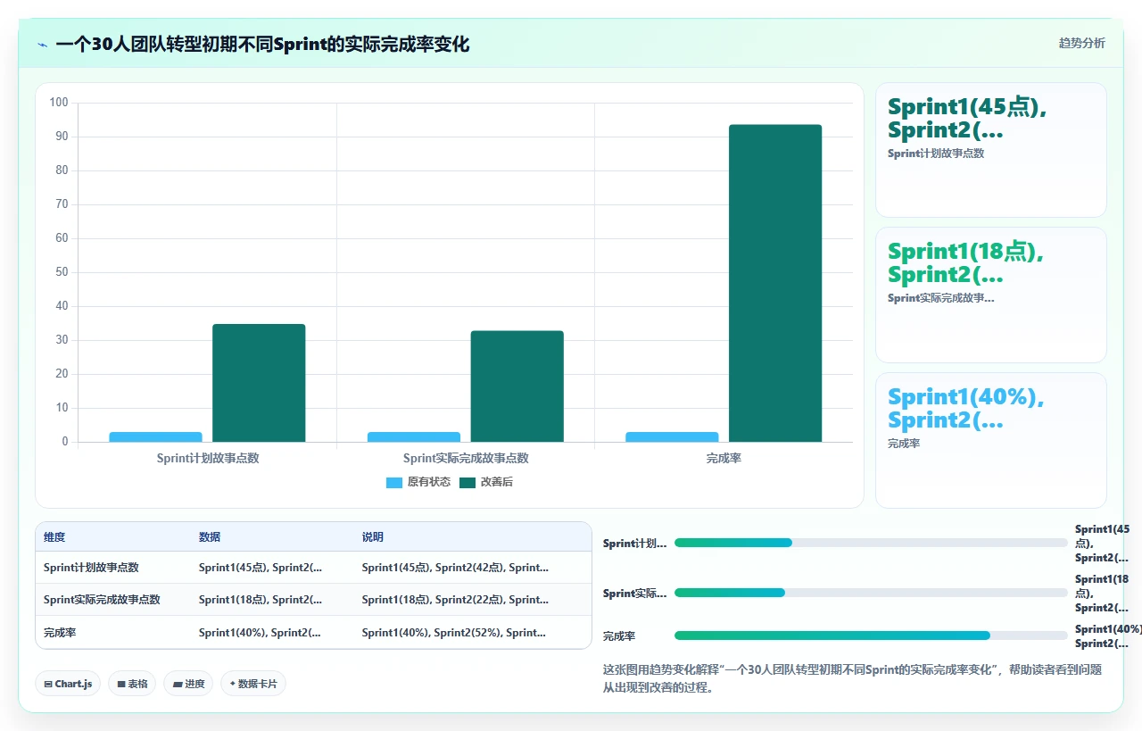Click the 数据卡片 tag icon
Screen dimensions: 1142x731
point(233,685)
